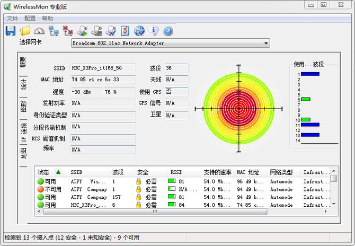Select the ATFY Vis channel 1 row
This screenshot has height=246, width=355.
tap(183, 181)
